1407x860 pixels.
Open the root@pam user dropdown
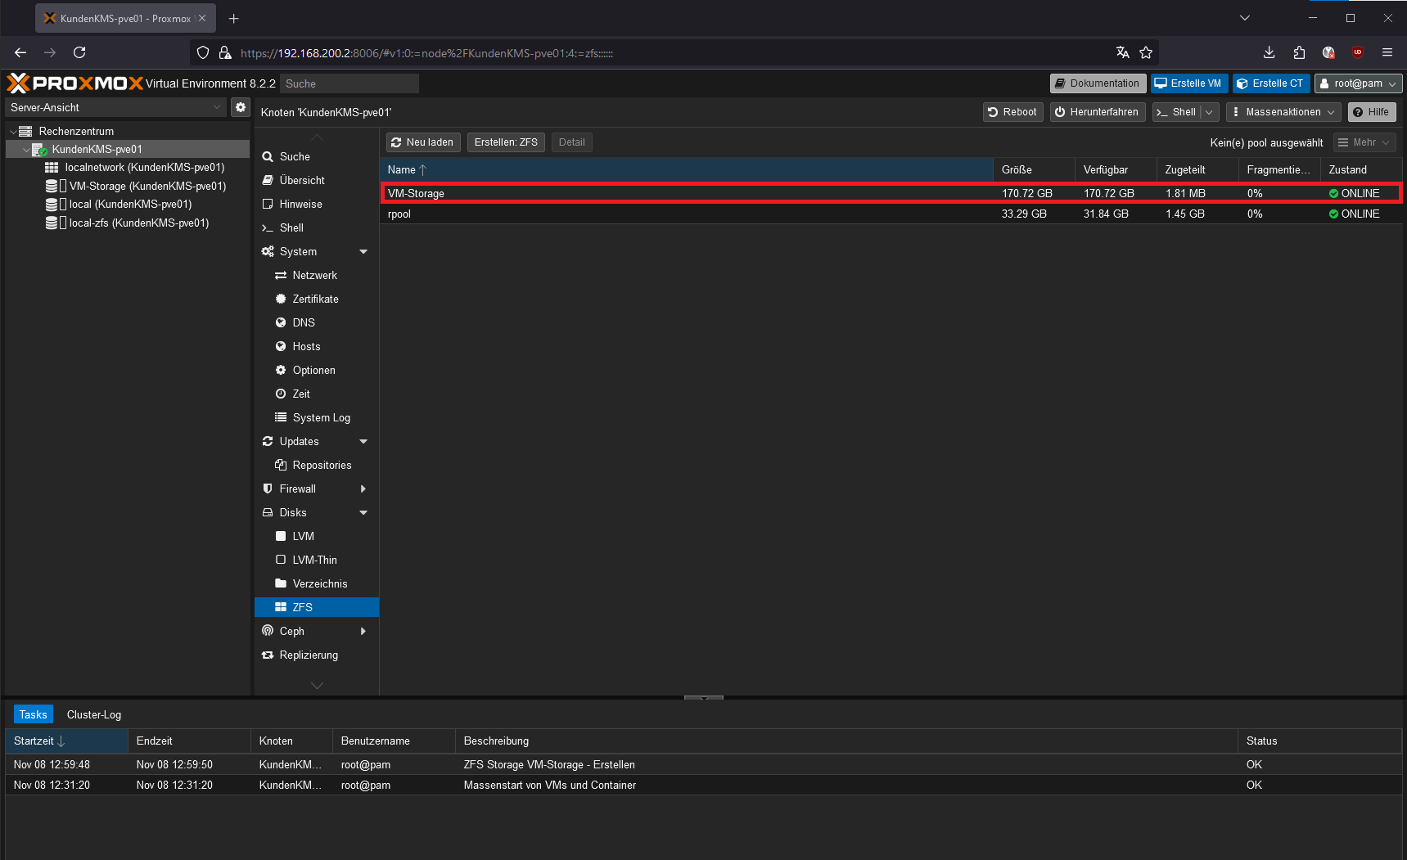click(x=1358, y=83)
